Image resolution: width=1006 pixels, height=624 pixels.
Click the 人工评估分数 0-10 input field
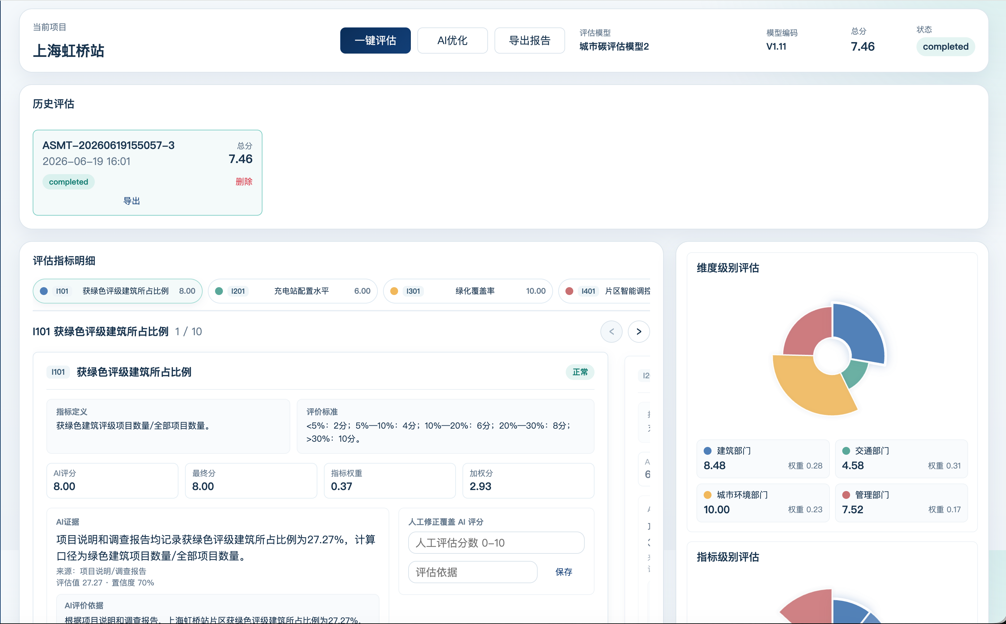496,543
